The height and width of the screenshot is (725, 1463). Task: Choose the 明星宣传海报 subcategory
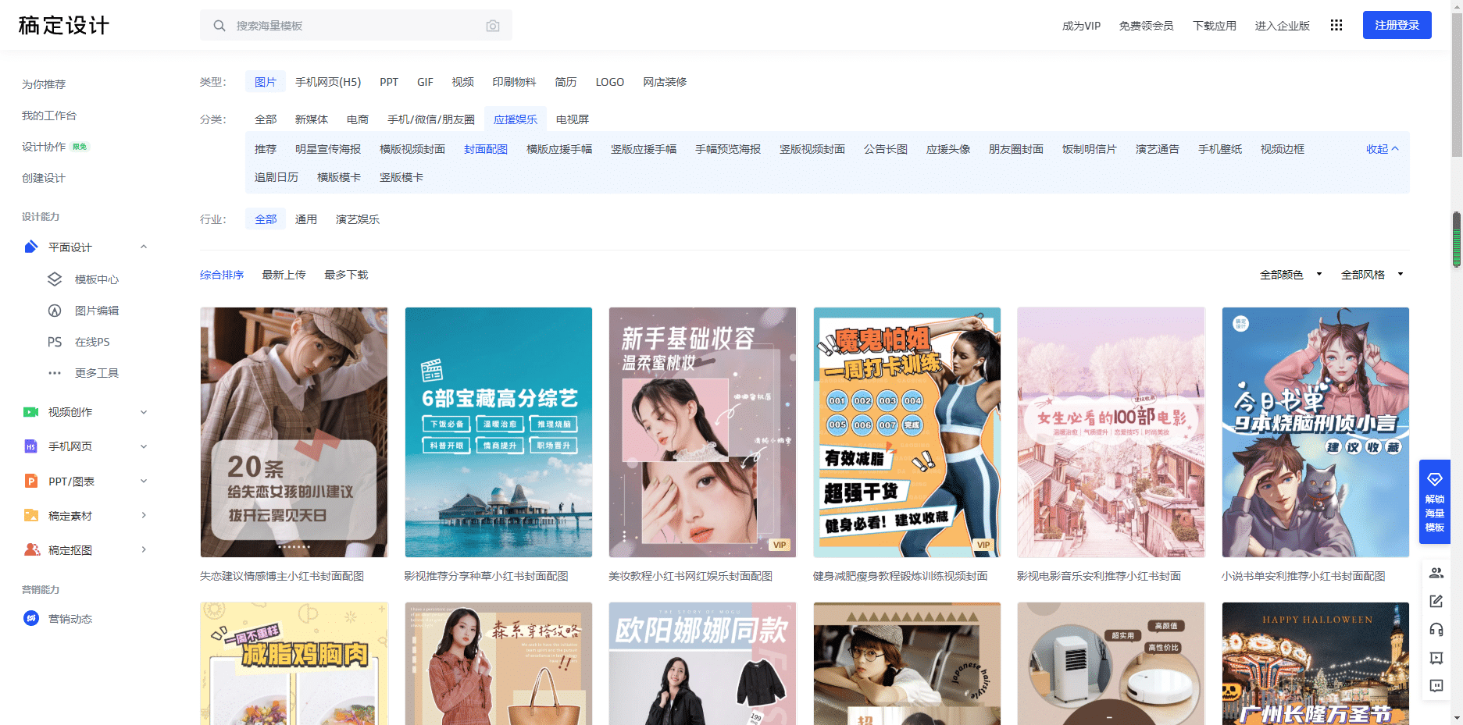click(x=328, y=149)
